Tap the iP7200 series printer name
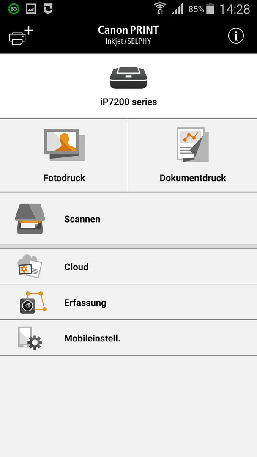257x457 pixels. [128, 102]
